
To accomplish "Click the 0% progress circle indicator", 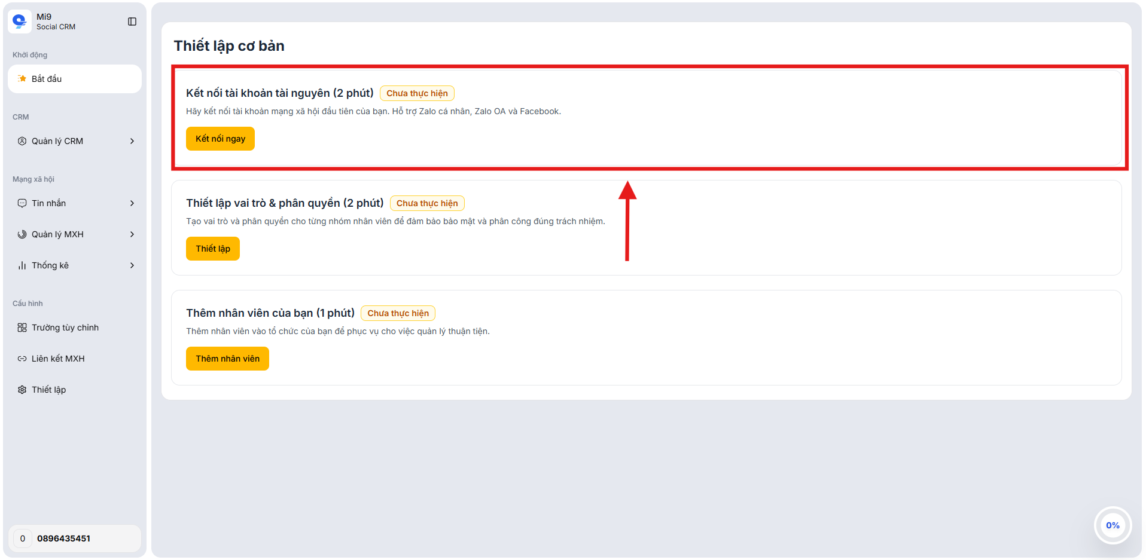I will point(1112,525).
